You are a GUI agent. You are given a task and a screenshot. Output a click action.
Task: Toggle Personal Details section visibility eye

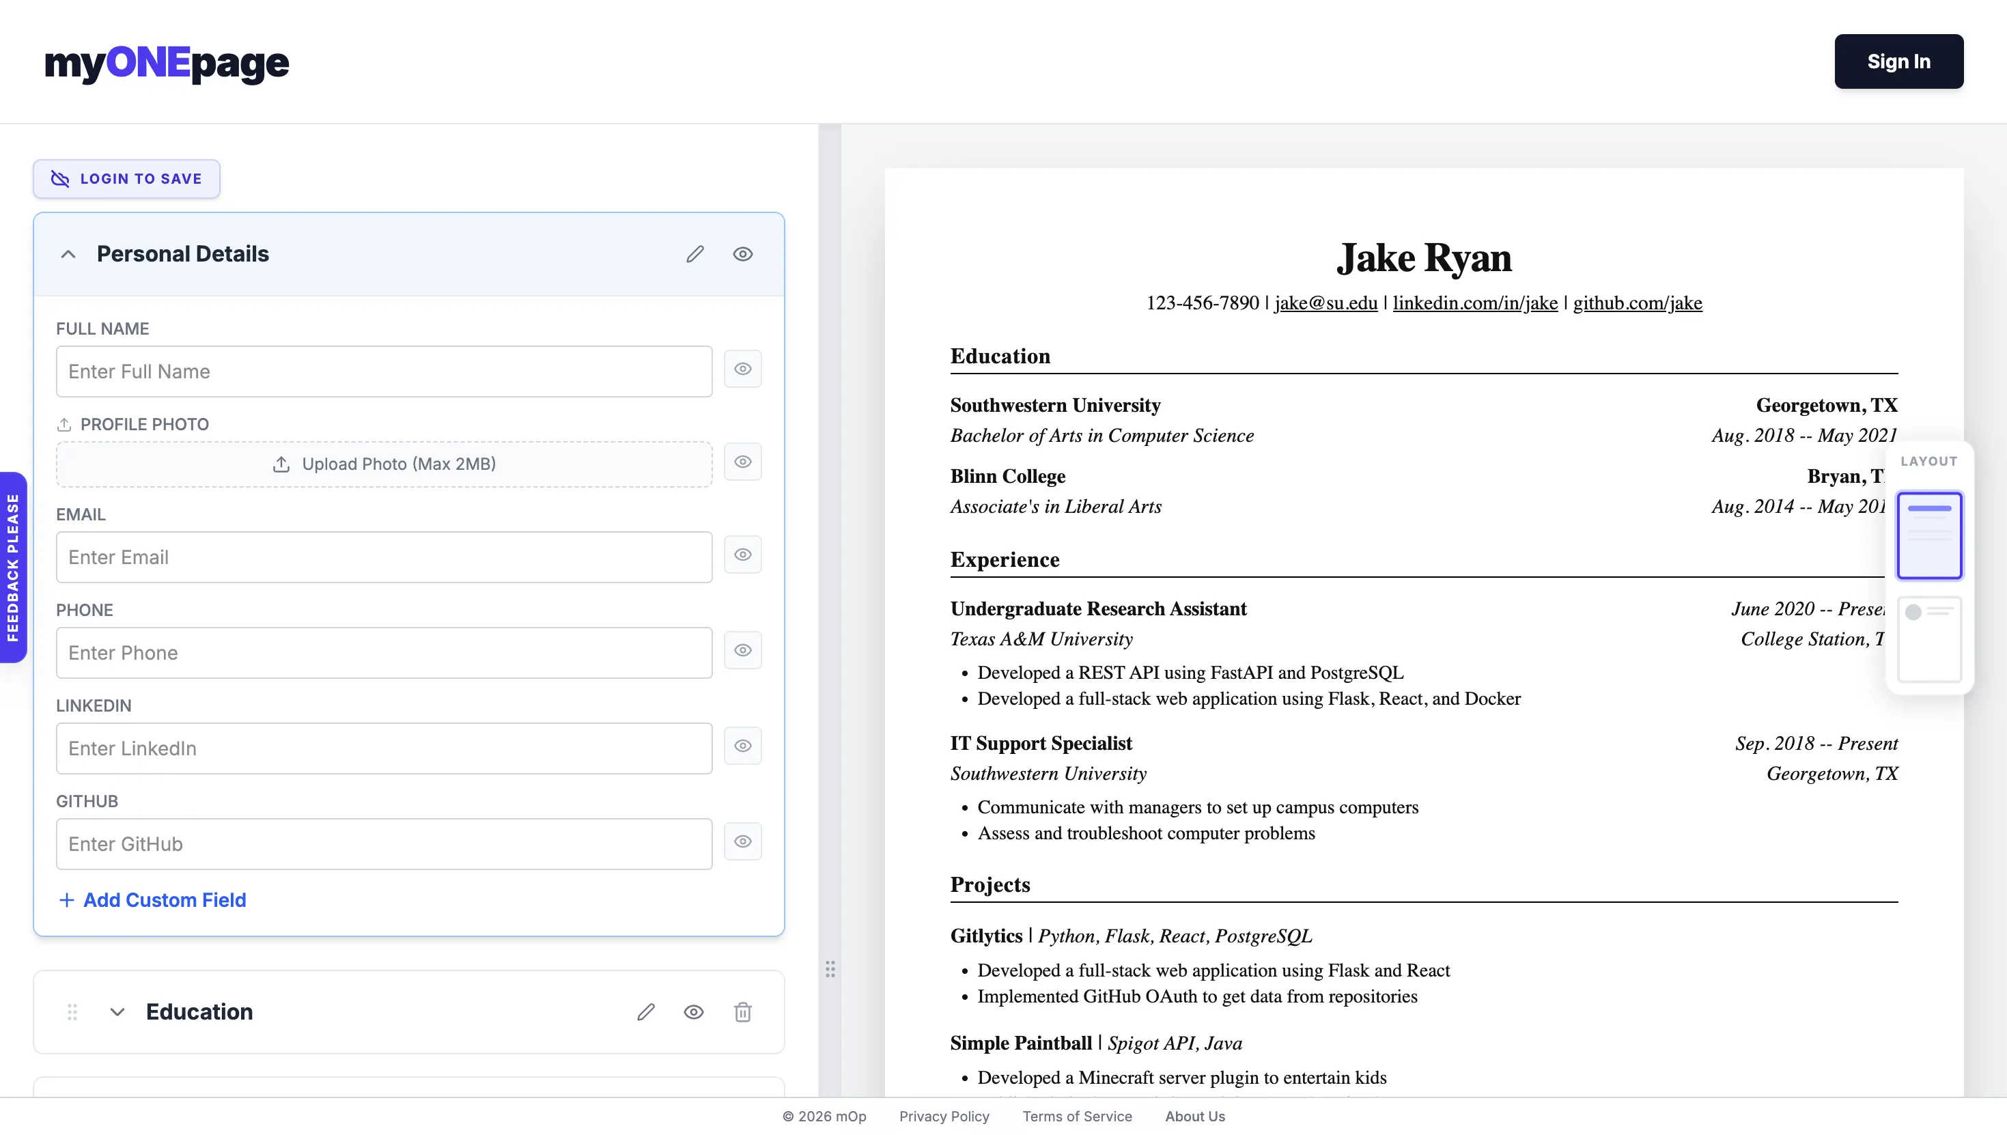pyautogui.click(x=743, y=254)
